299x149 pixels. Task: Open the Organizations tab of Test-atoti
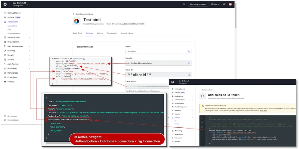(127, 33)
